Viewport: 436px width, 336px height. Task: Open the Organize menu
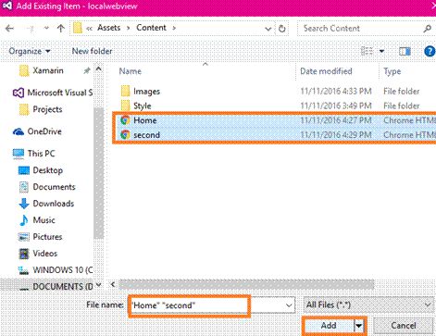[x=30, y=51]
